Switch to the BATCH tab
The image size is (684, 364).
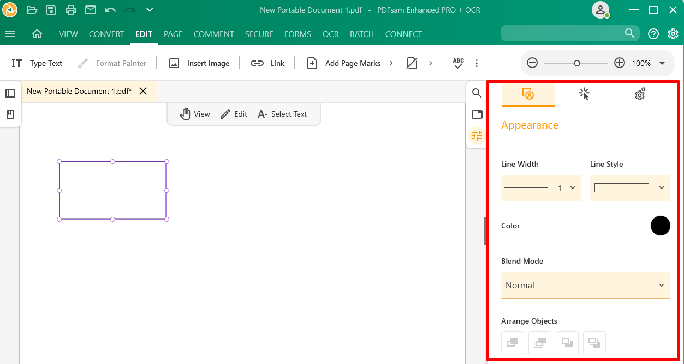(x=362, y=34)
